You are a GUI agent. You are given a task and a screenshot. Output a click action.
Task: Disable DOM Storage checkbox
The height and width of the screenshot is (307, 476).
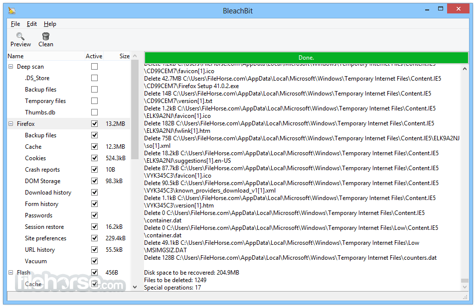[x=94, y=181]
